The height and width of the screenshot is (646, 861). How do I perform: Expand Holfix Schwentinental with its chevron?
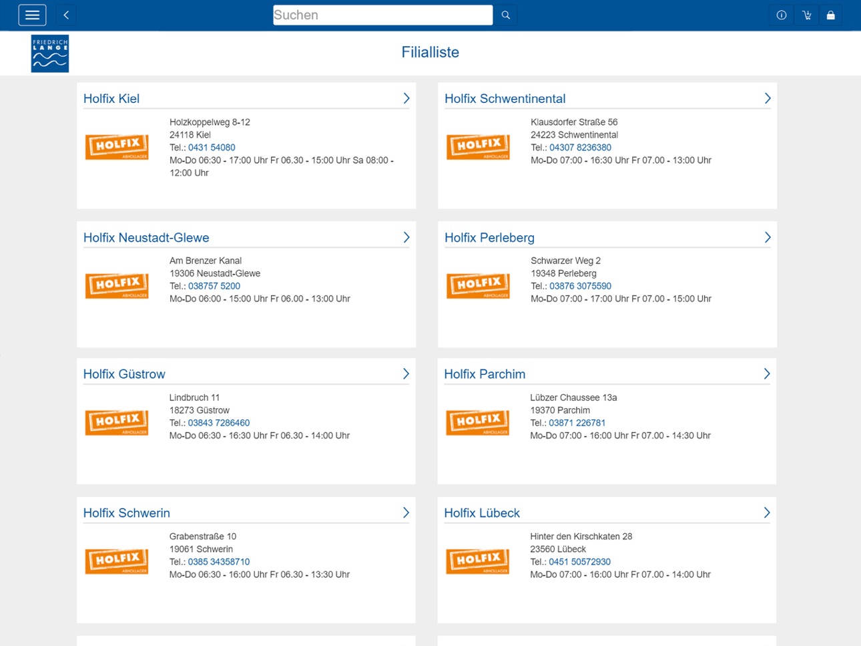tap(768, 98)
